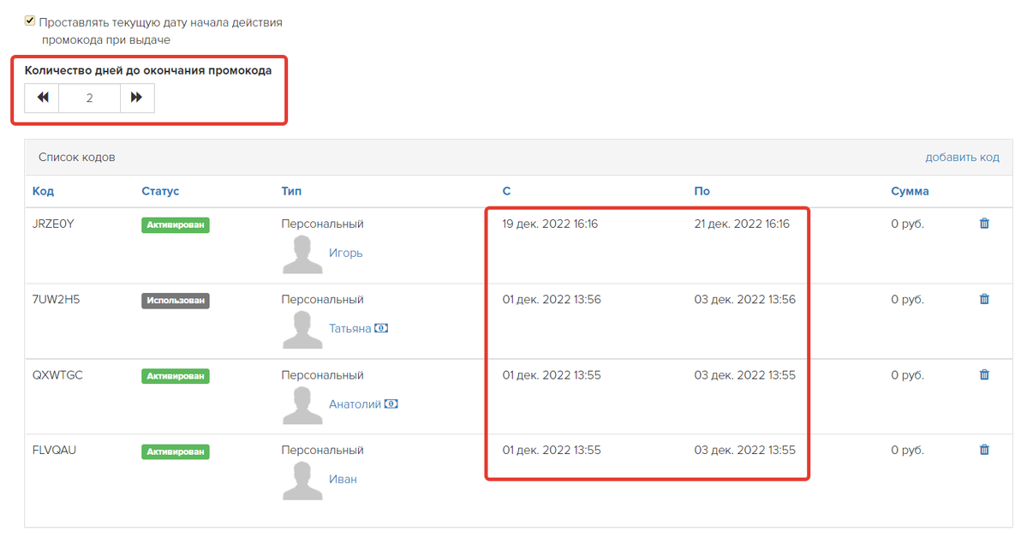The height and width of the screenshot is (538, 1027).
Task: Sort by the Тип column header
Action: pos(291,191)
